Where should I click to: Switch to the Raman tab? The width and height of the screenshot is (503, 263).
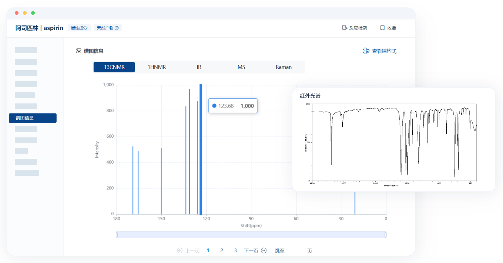coord(284,67)
